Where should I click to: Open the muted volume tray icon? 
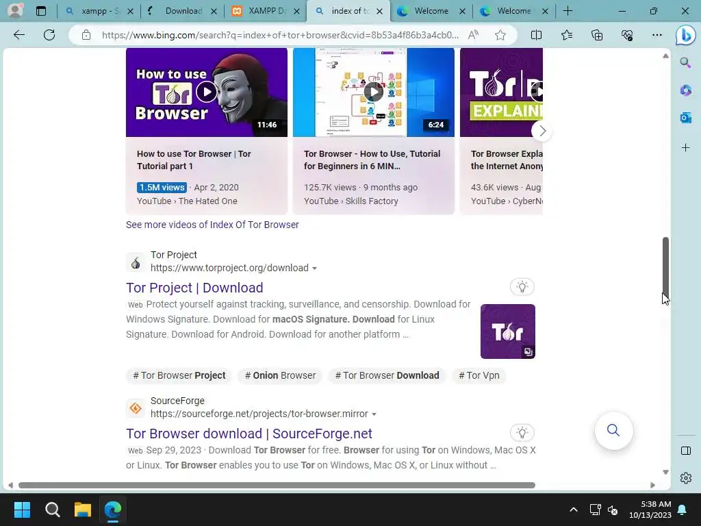click(613, 510)
